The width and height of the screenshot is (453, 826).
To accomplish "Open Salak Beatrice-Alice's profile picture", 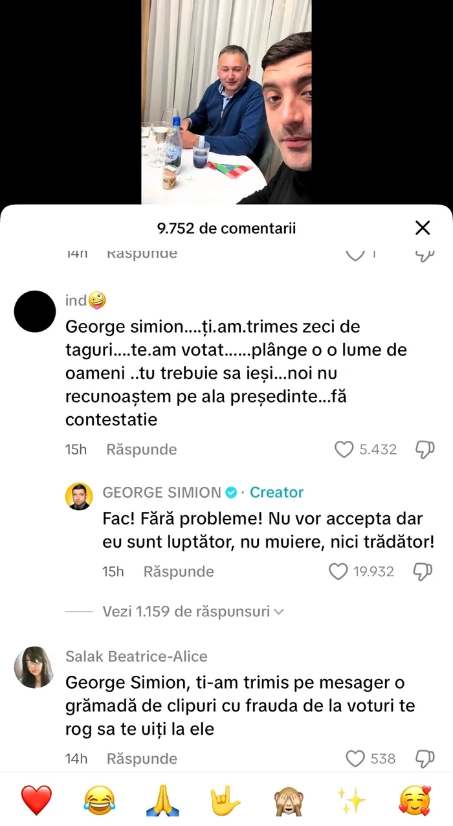I will (x=34, y=667).
